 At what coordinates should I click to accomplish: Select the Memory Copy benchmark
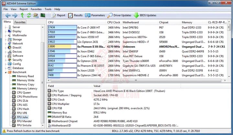26,84
